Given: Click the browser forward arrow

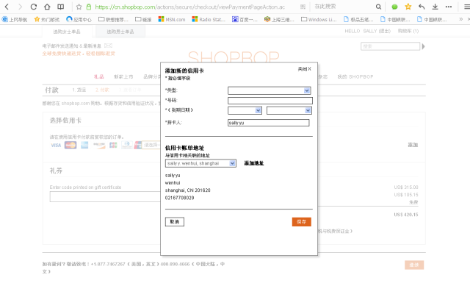Looking at the screenshot, I should [20, 7].
